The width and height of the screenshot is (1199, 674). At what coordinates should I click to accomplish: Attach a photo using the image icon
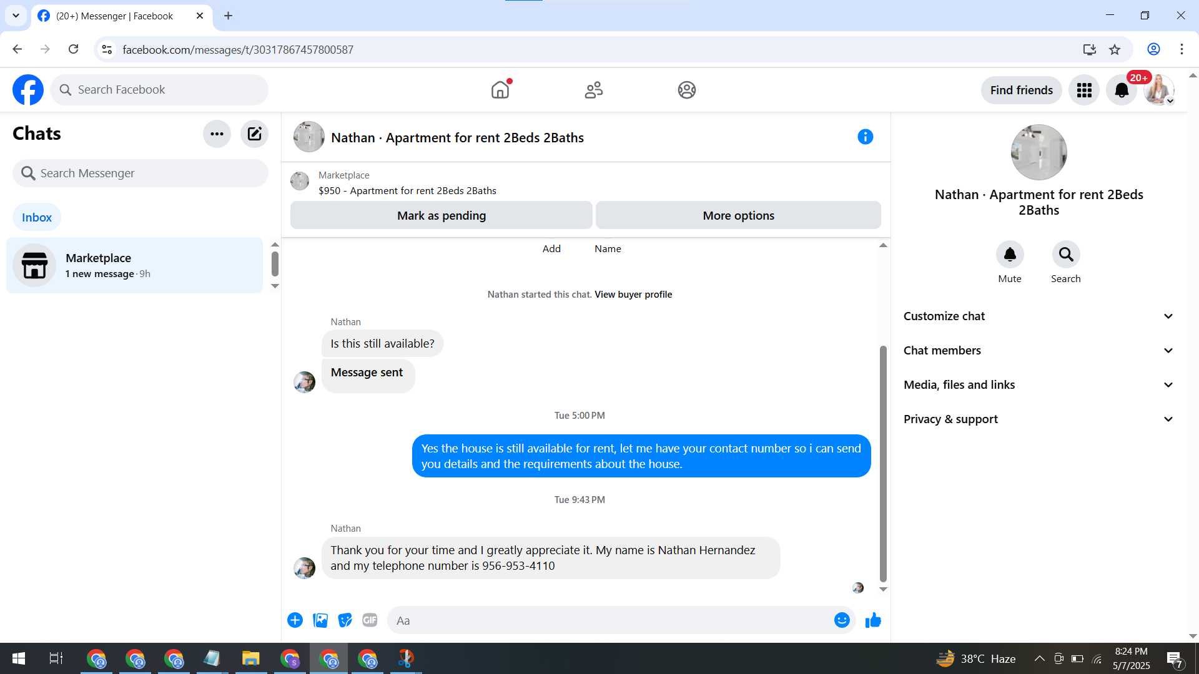(x=320, y=620)
